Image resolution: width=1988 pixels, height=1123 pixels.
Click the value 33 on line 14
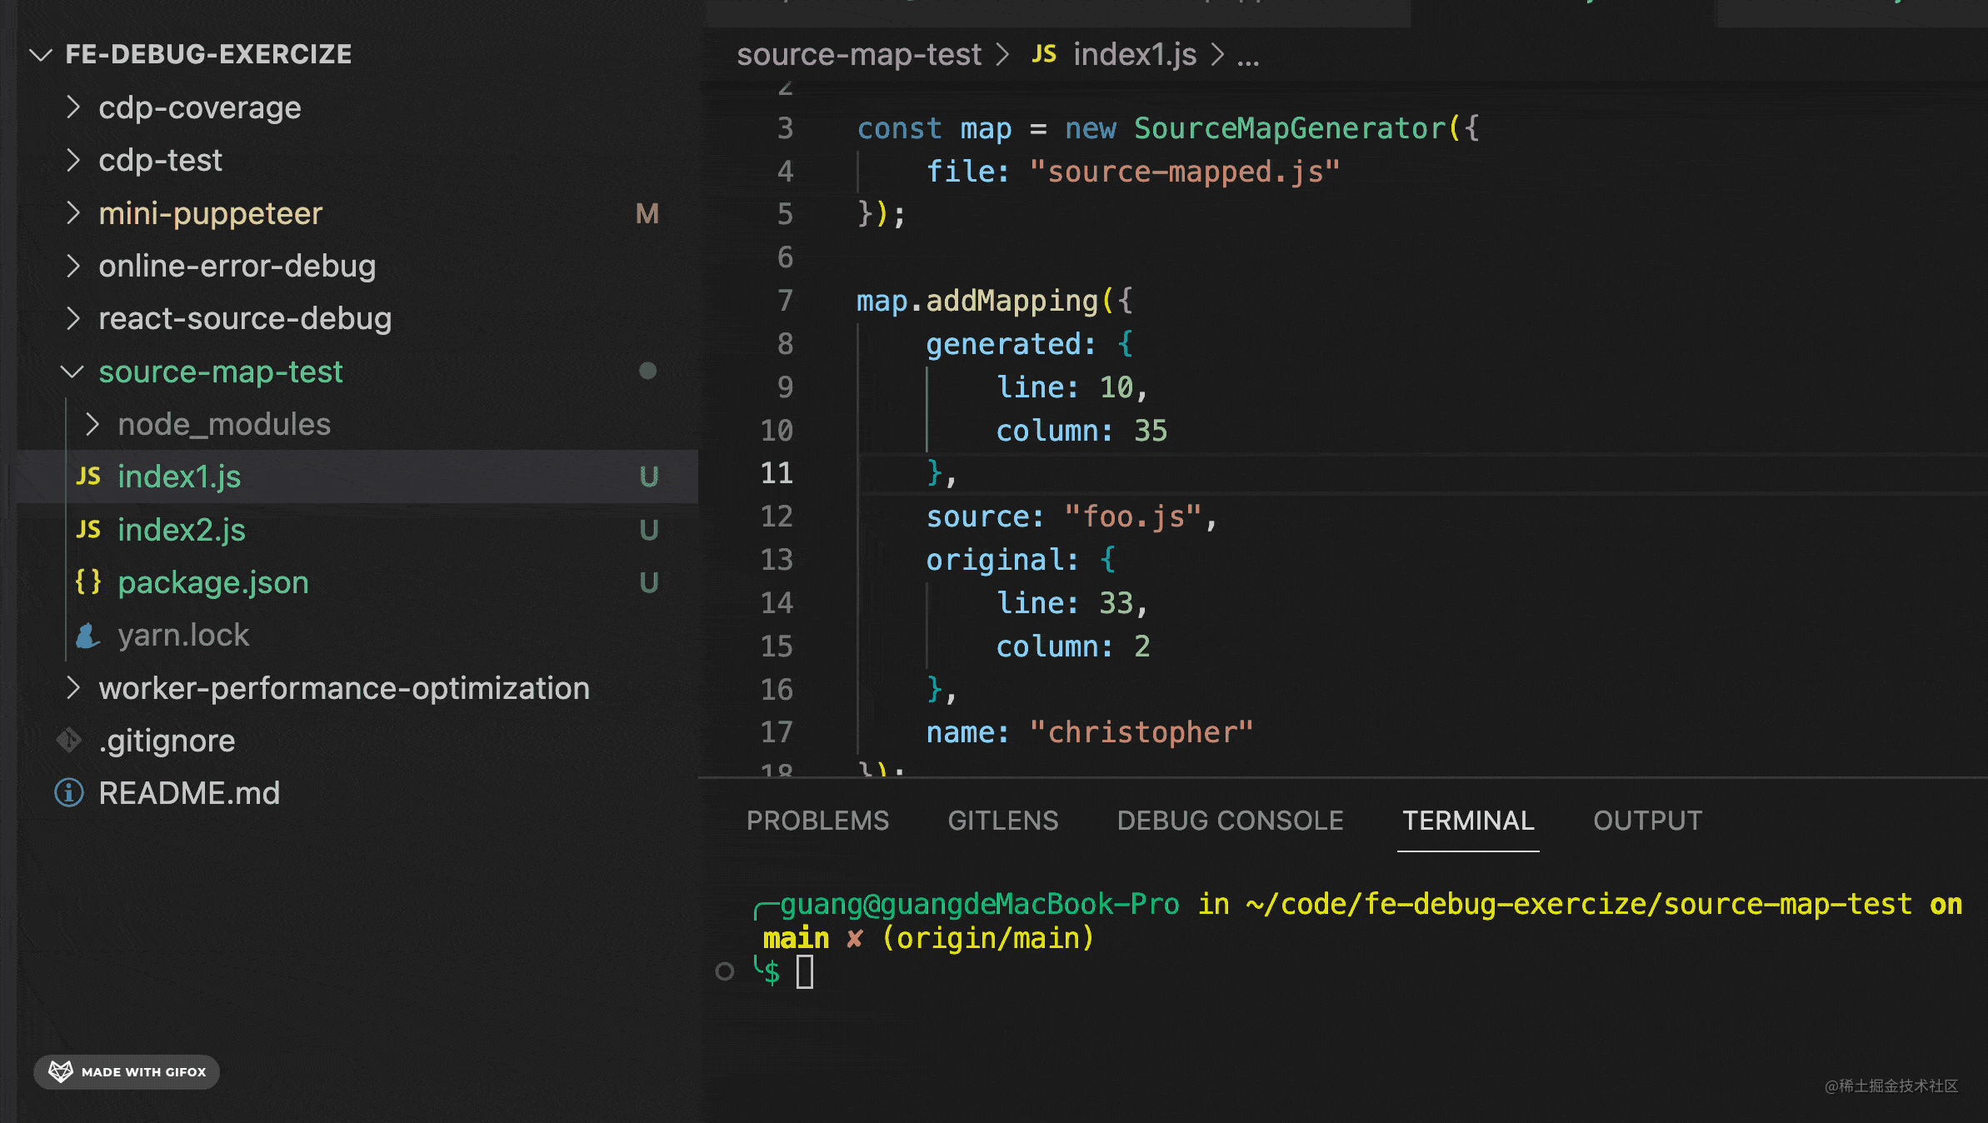click(1116, 603)
